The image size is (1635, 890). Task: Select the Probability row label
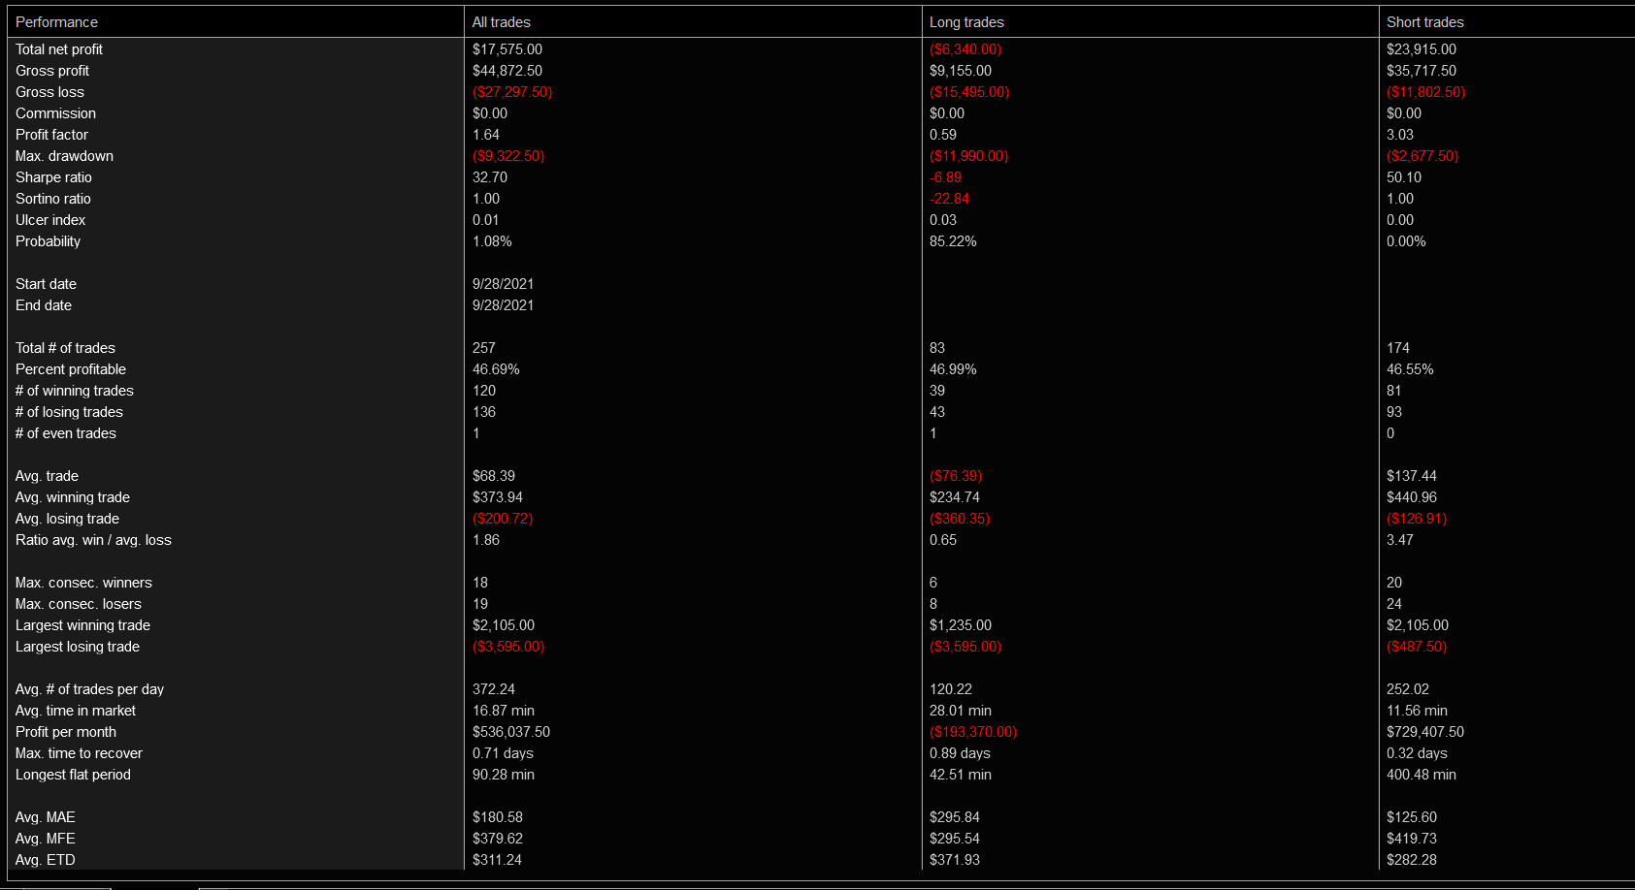[x=48, y=241]
